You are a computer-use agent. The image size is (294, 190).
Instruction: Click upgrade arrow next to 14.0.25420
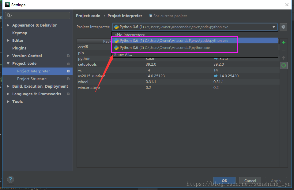pos(216,76)
